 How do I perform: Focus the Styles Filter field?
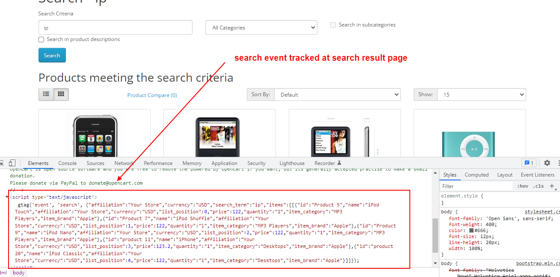click(476, 186)
